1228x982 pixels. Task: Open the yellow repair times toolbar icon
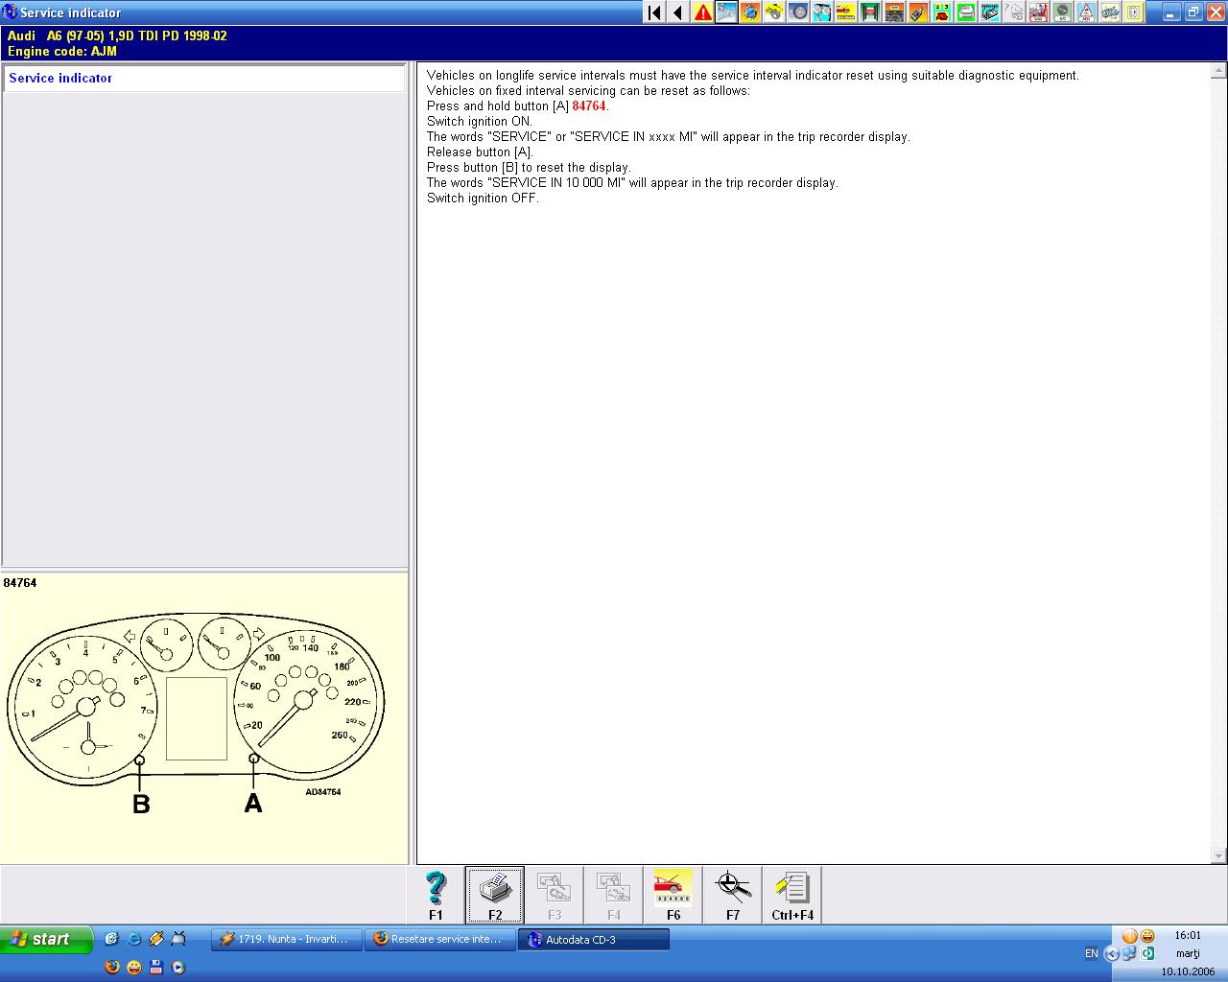(x=846, y=12)
